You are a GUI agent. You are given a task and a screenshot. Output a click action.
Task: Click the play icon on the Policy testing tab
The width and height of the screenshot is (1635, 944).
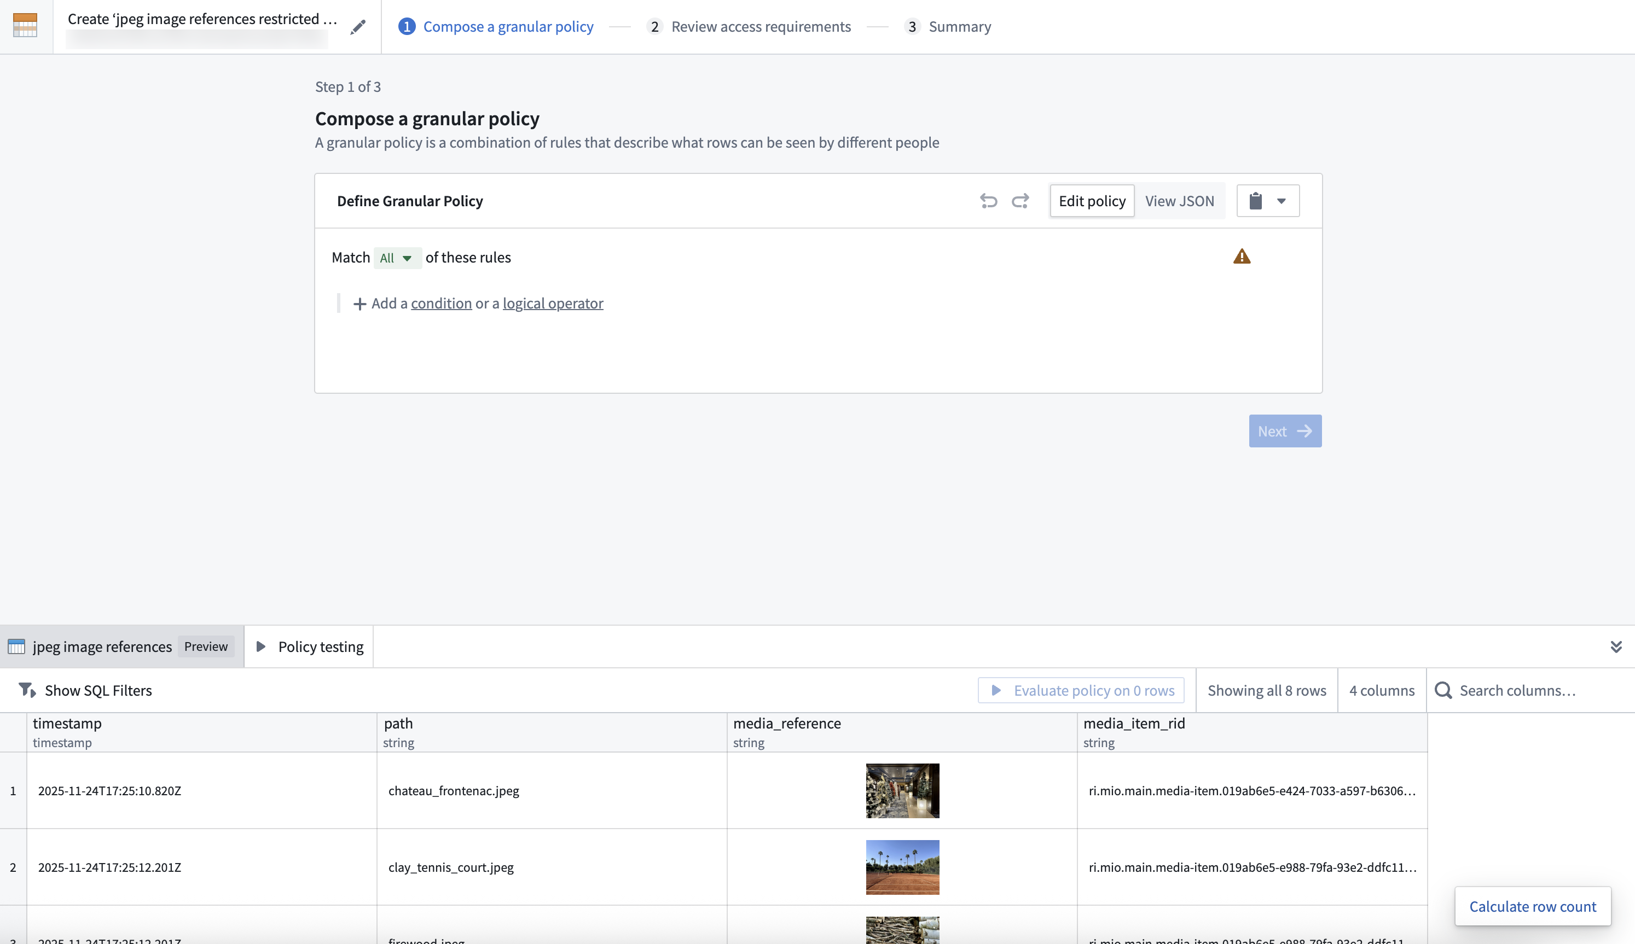262,646
